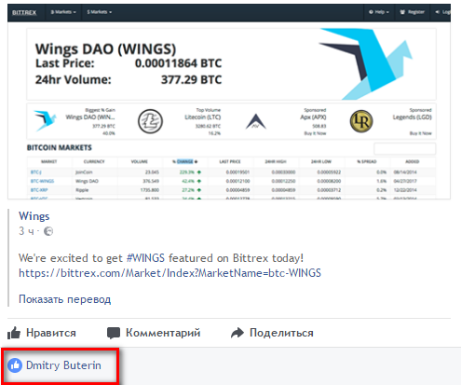Screen dimensions: 461x385
Task: Sort by the VOLUME column header
Action: (x=140, y=161)
